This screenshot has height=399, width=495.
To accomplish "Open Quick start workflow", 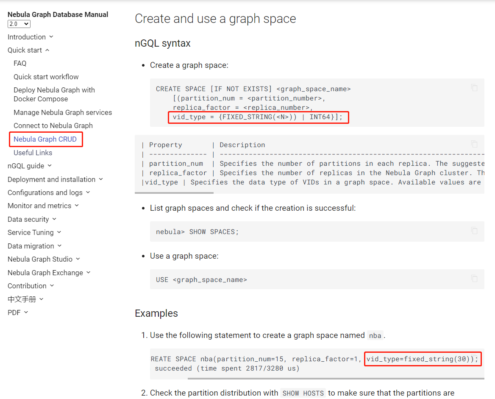I will [46, 76].
